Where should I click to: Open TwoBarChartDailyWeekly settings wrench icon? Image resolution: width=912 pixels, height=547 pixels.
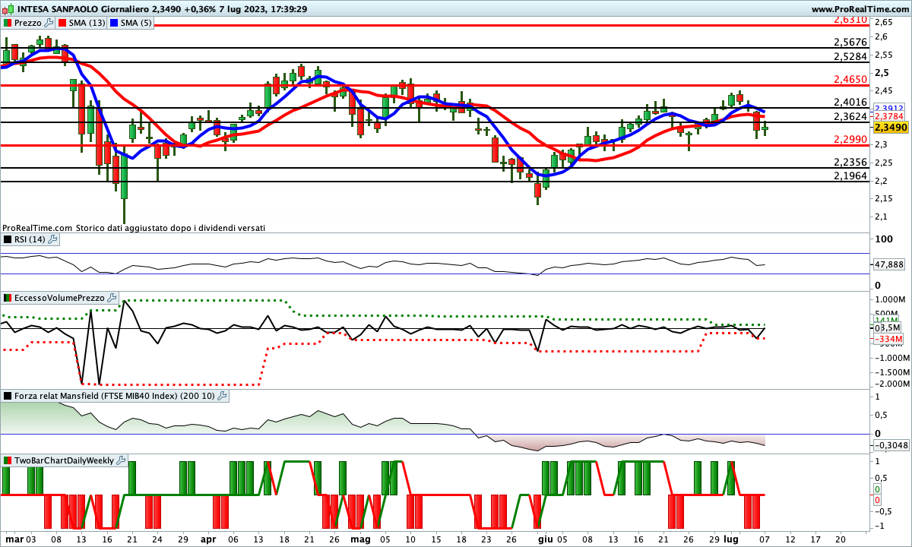(122, 460)
